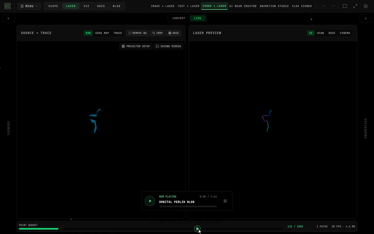374x234 pixels.
Task: Open ANIMATION STUDIO
Action: pos(274,6)
